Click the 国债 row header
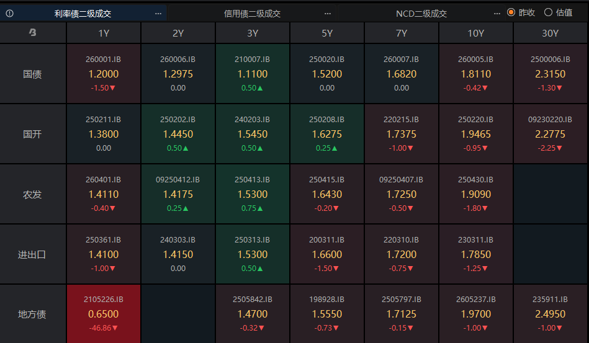The width and height of the screenshot is (589, 343). (33, 74)
